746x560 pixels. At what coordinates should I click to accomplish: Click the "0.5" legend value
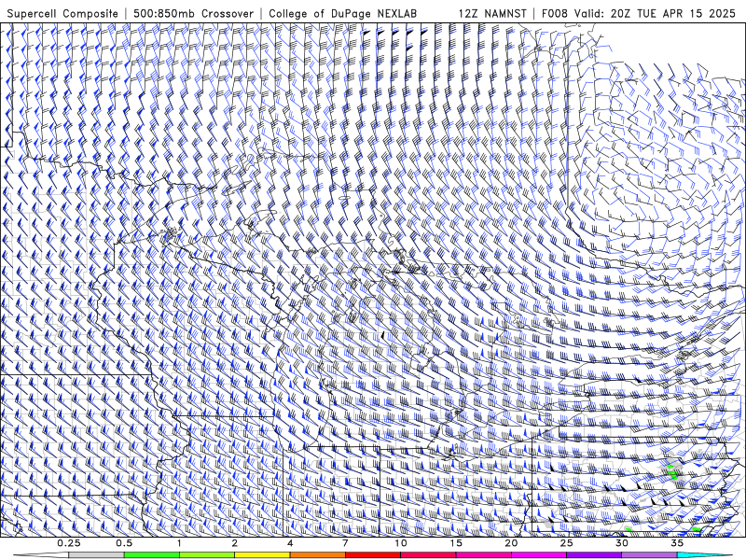124,543
